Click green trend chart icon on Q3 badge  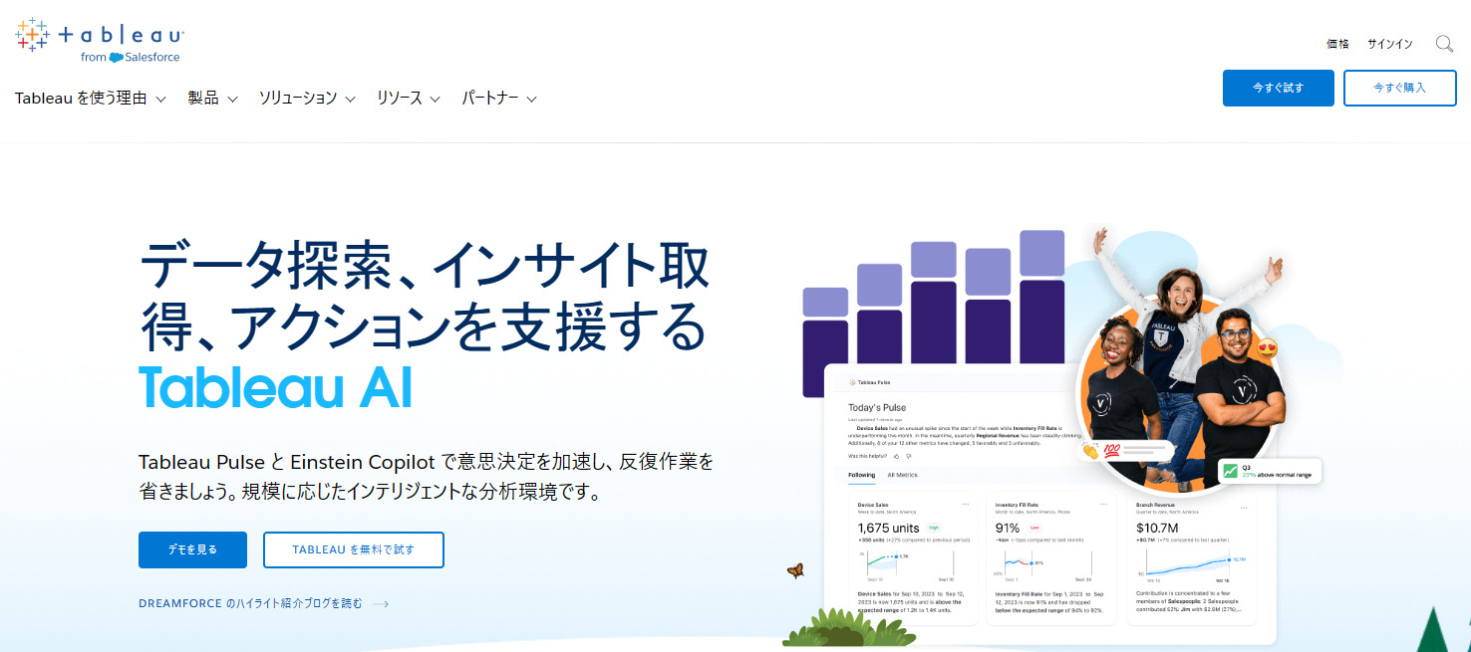[1231, 471]
